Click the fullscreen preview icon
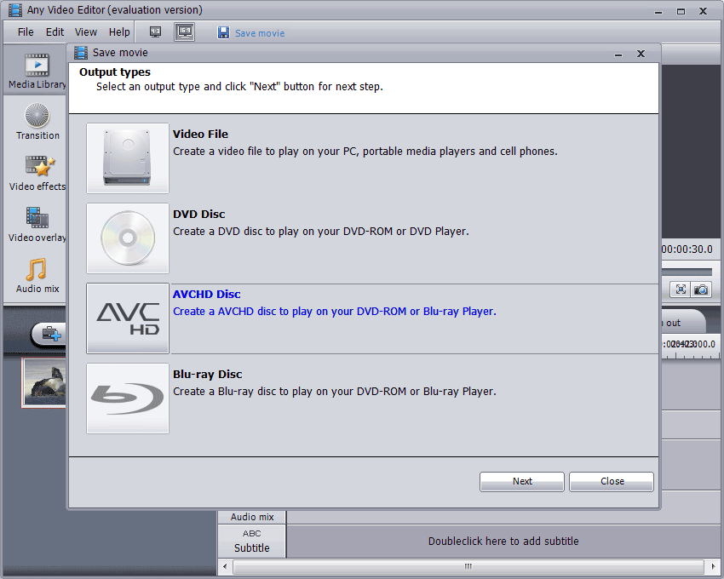 coord(681,289)
